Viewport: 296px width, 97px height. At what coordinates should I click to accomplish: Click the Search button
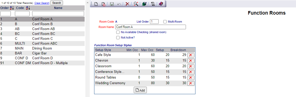(57, 3)
